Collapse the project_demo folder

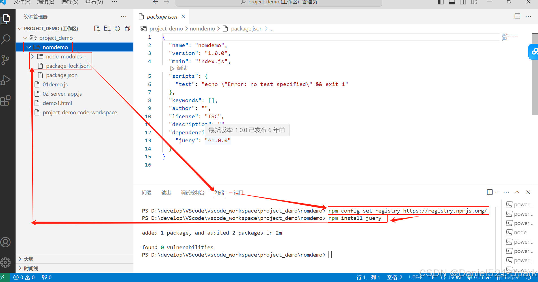click(x=25, y=38)
